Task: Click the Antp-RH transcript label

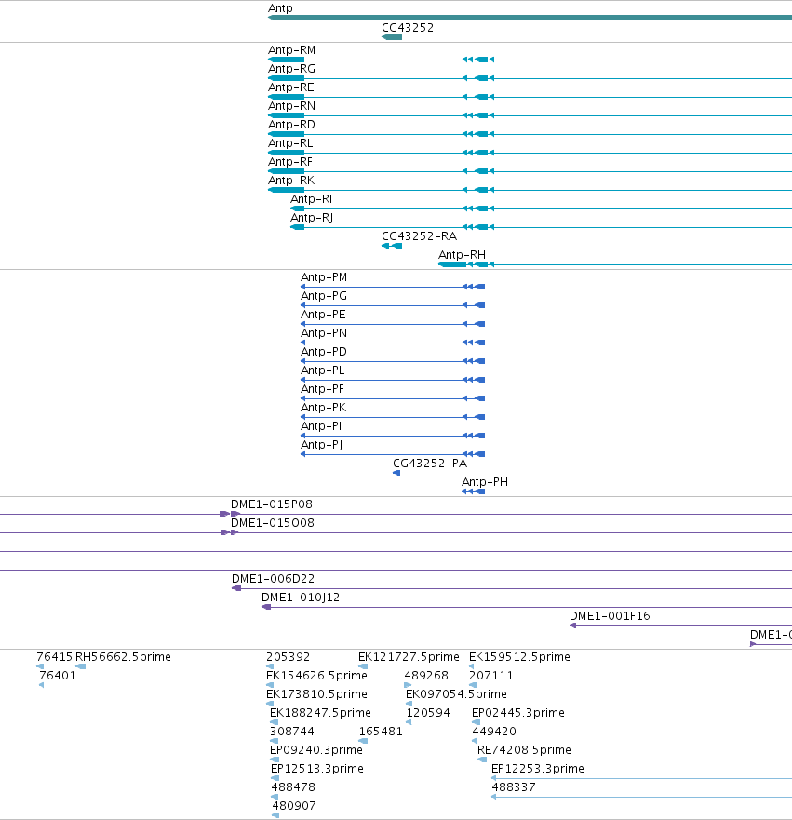Action: pos(463,255)
